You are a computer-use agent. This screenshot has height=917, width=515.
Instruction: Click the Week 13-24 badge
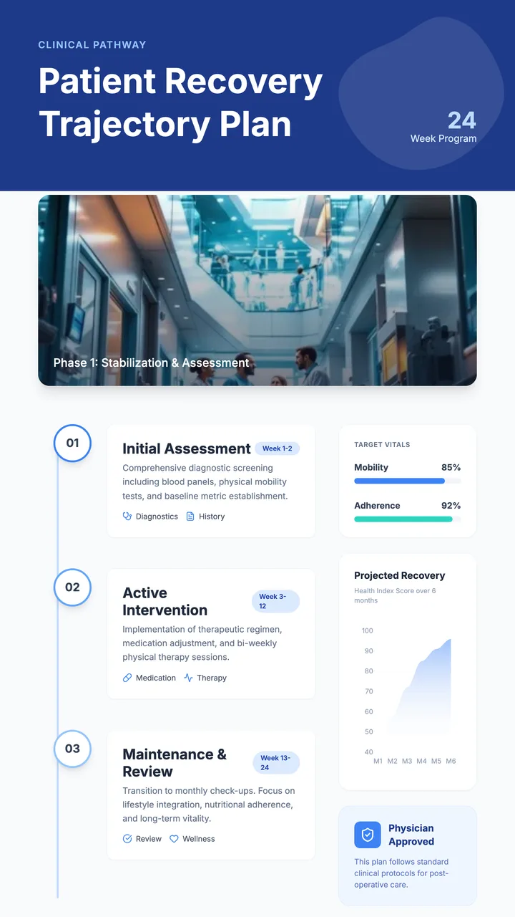[x=276, y=762]
